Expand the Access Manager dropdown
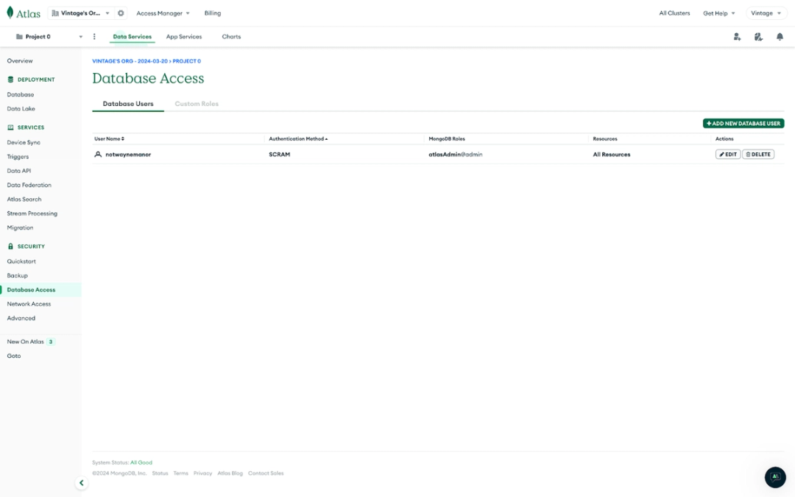795x497 pixels. point(163,13)
